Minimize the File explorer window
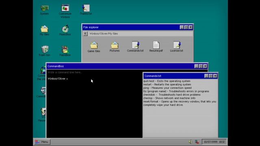Image resolution: width=260 pixels, height=146 pixels. (x=182, y=27)
